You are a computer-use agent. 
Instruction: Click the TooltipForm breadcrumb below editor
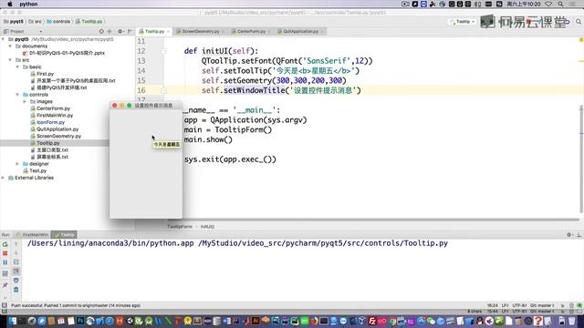coord(180,227)
